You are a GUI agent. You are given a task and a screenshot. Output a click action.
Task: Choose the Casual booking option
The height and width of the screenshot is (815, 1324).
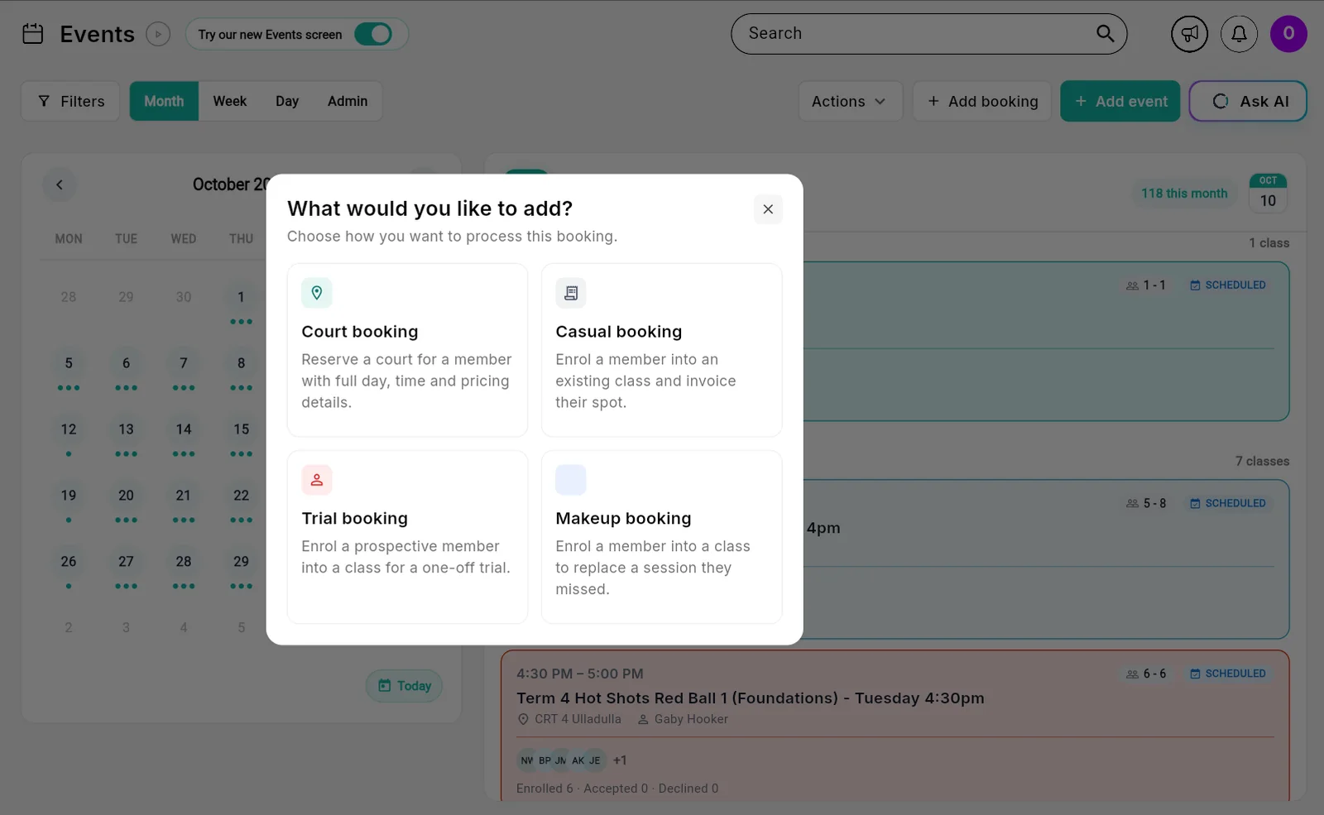[x=661, y=350]
